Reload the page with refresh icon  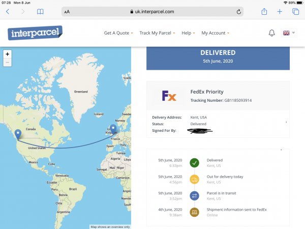[239, 12]
